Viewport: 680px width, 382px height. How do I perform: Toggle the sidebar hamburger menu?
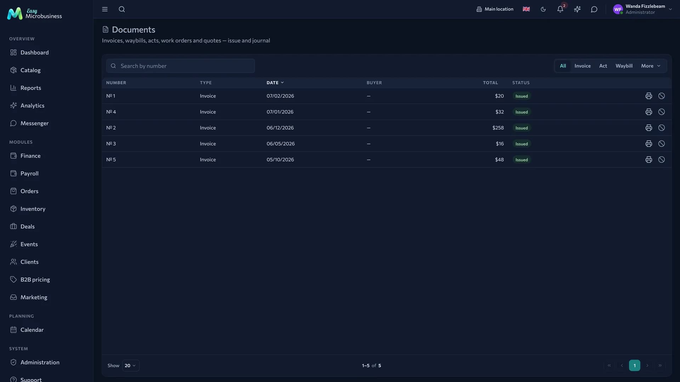tap(105, 9)
